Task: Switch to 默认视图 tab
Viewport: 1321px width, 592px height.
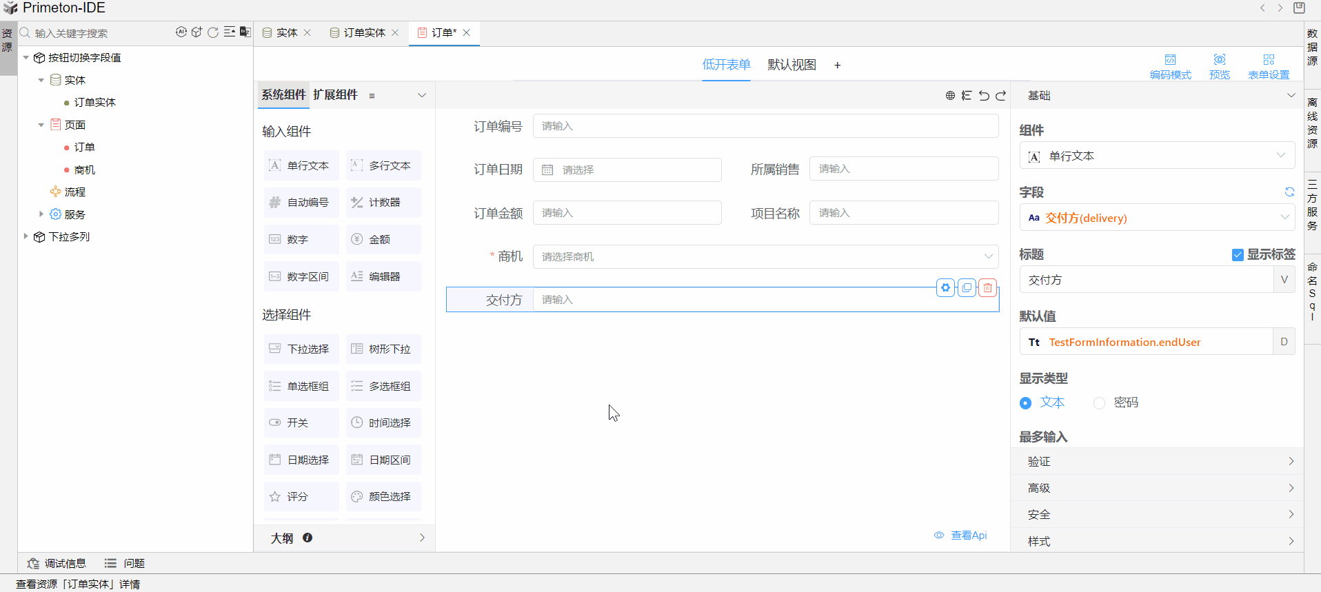Action: [x=791, y=65]
